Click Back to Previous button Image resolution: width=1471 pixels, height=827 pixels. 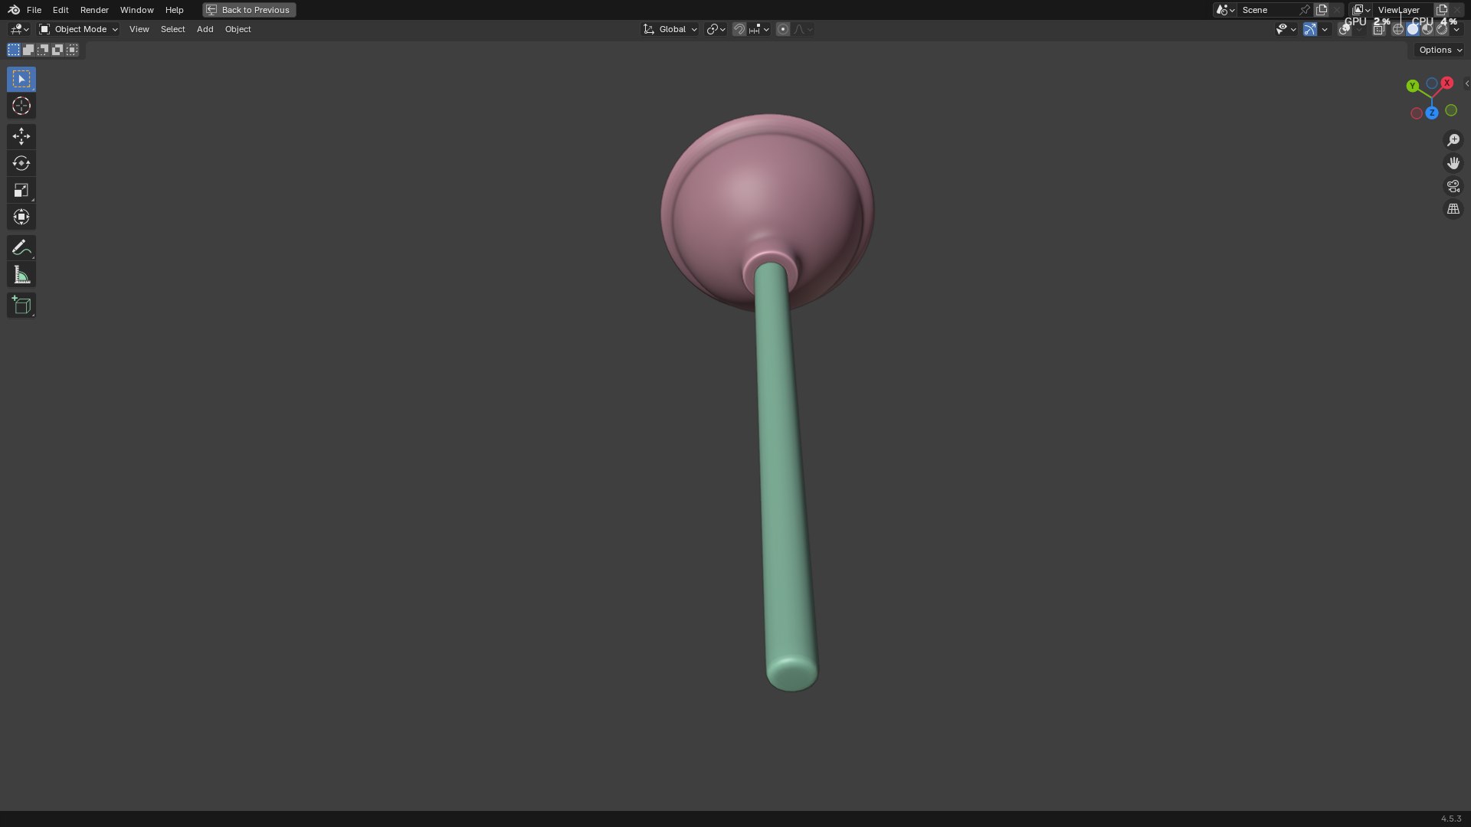tap(249, 10)
